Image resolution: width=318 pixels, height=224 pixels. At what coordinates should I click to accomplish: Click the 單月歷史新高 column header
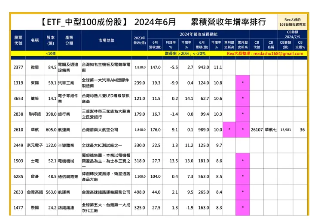click(229, 45)
